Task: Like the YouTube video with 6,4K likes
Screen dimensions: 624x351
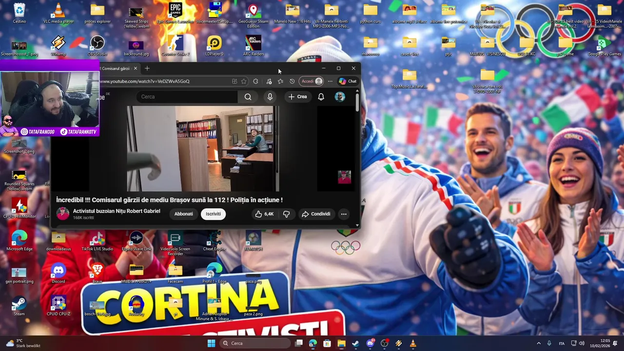Action: pyautogui.click(x=264, y=214)
